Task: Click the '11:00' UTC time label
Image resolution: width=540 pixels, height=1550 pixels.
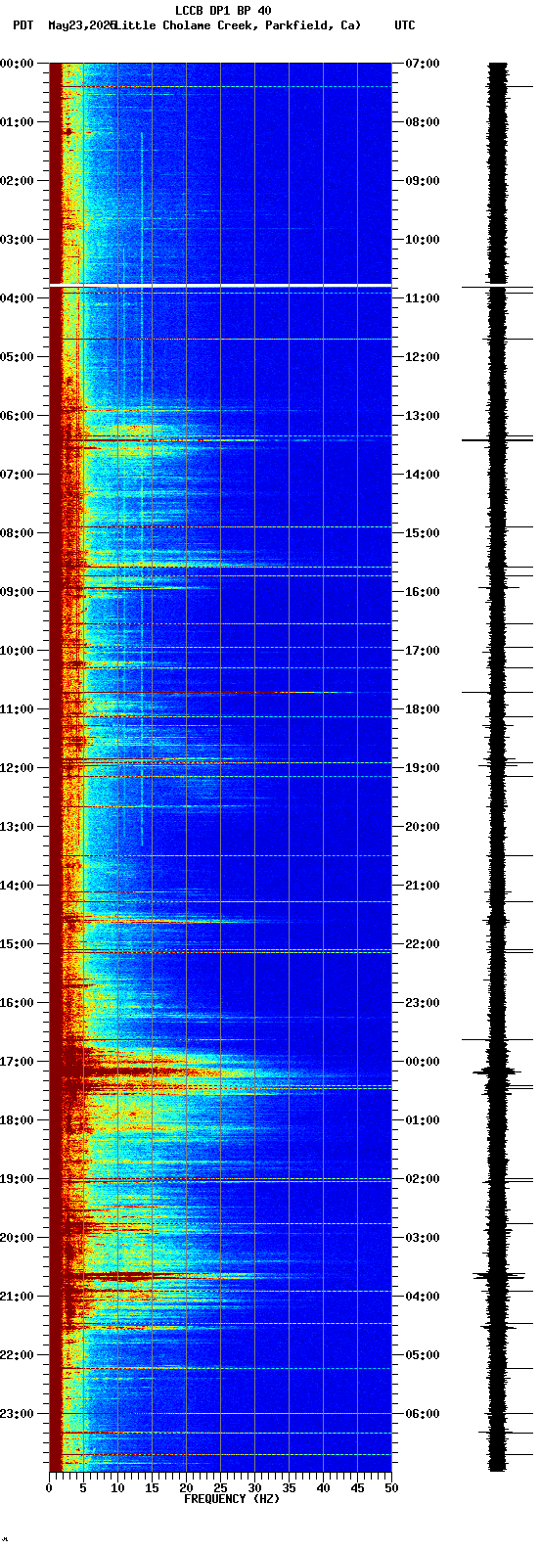Action: click(422, 298)
